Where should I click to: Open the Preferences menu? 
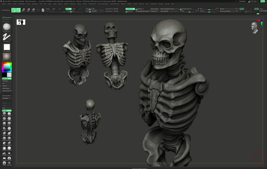coord(92,4)
